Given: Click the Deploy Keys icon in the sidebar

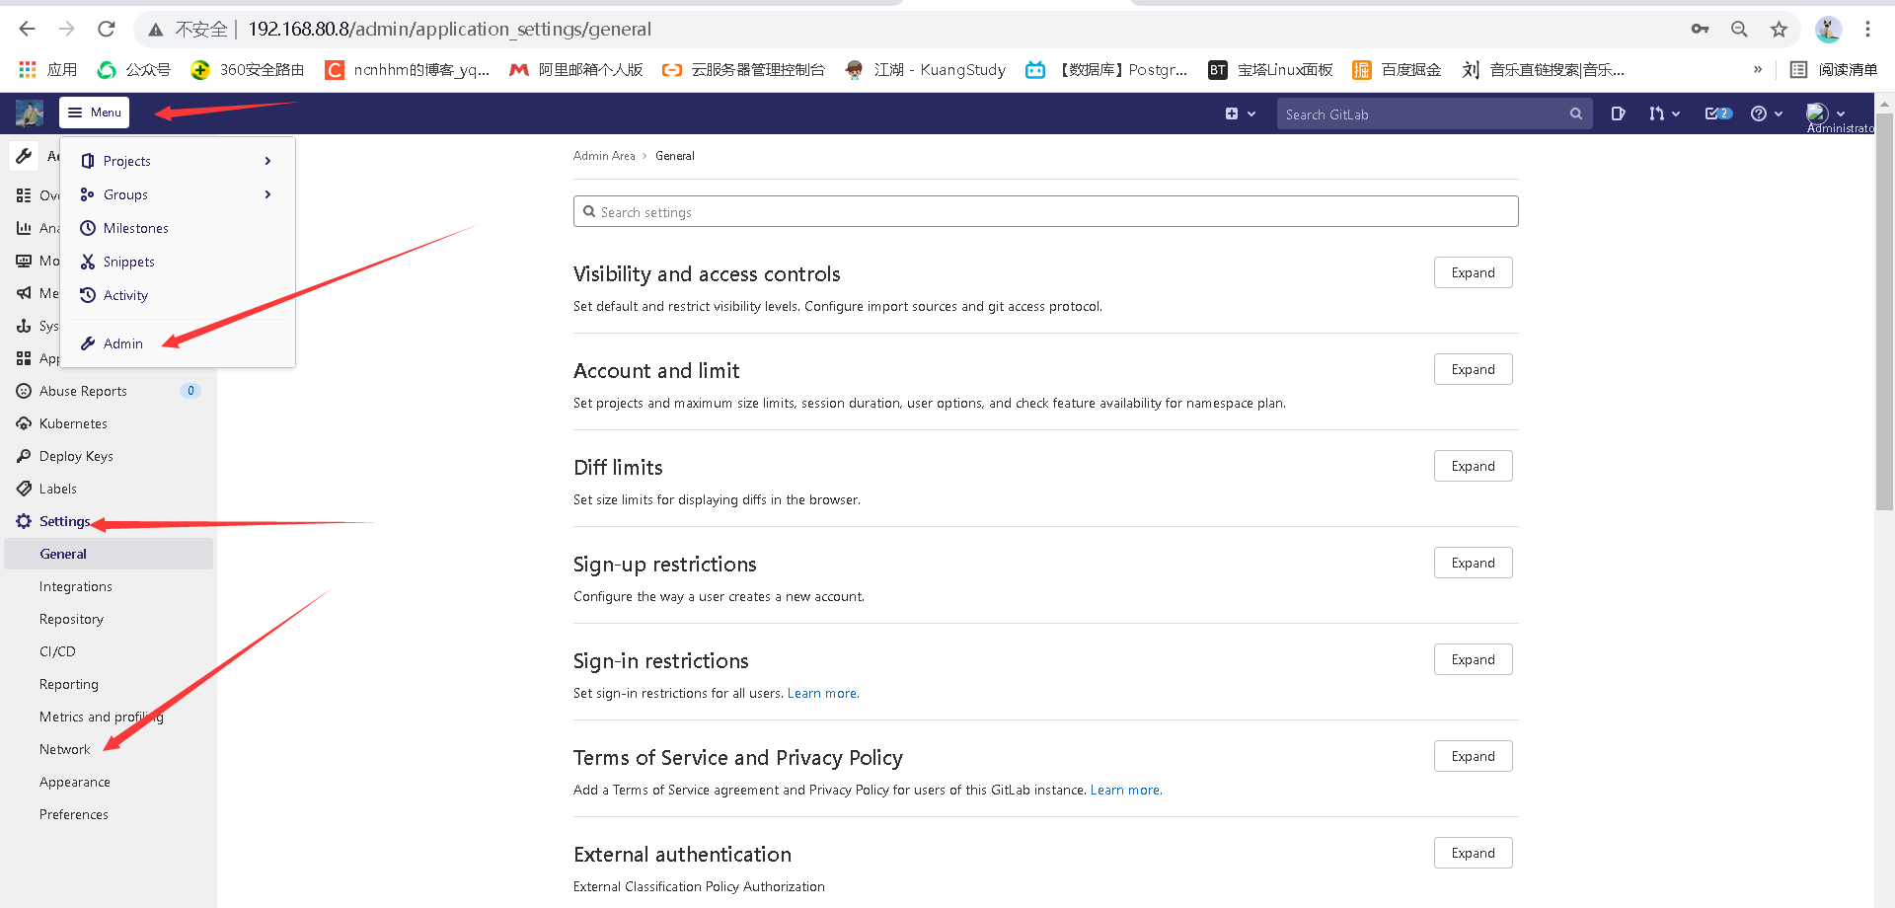Looking at the screenshot, I should point(25,455).
